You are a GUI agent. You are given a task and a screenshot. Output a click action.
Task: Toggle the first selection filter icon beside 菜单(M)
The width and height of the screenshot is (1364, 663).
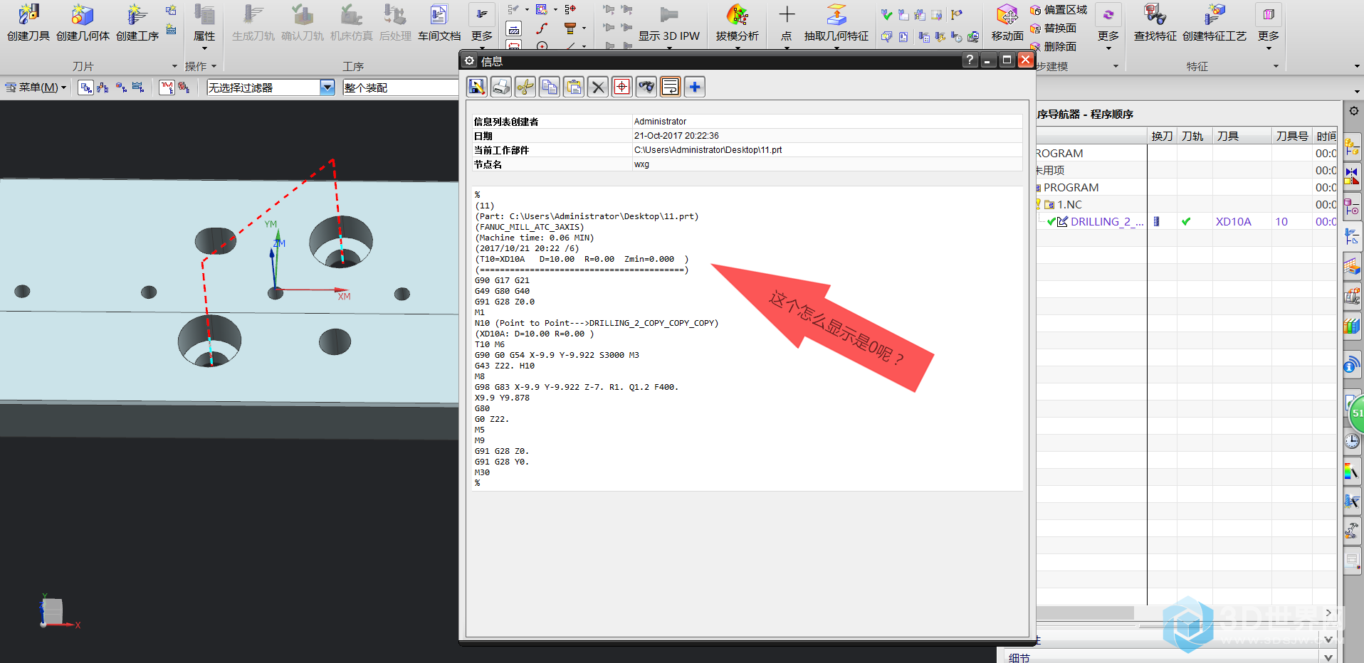tap(86, 87)
